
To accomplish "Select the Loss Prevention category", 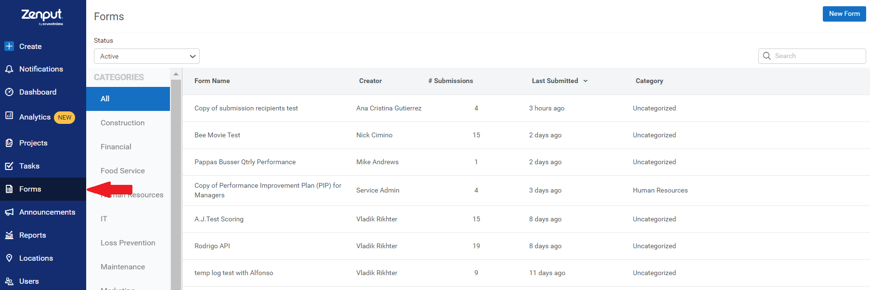I will [128, 243].
